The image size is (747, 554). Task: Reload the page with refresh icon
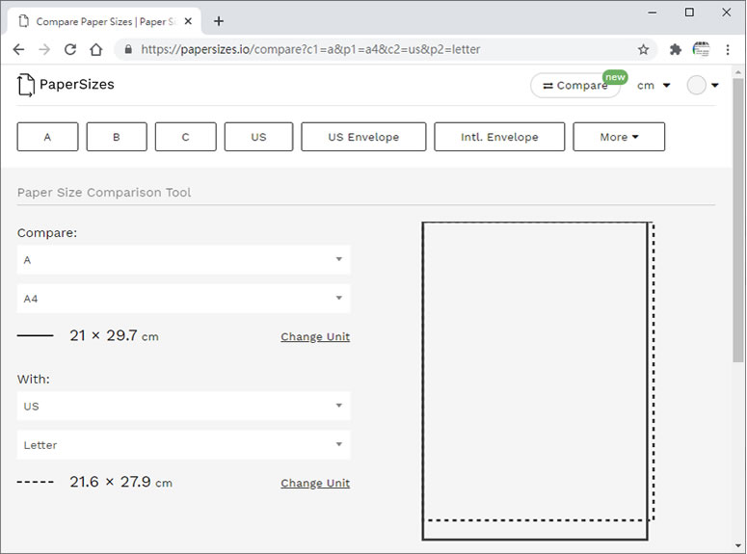pos(70,49)
